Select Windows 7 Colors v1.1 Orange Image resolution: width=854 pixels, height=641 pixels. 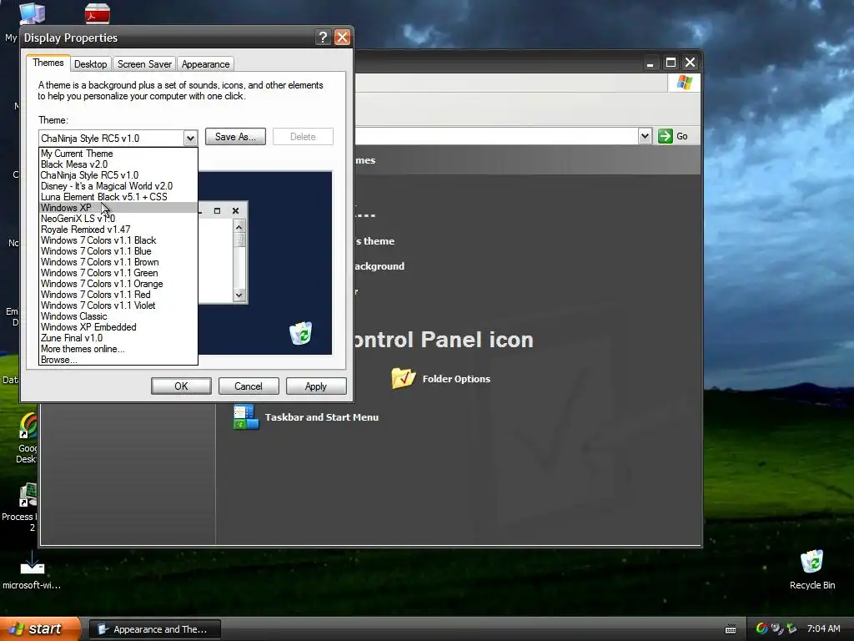tap(118, 284)
